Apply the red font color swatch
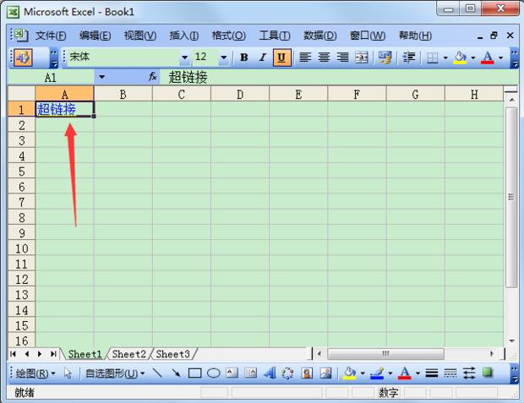The image size is (524, 403). (x=487, y=57)
